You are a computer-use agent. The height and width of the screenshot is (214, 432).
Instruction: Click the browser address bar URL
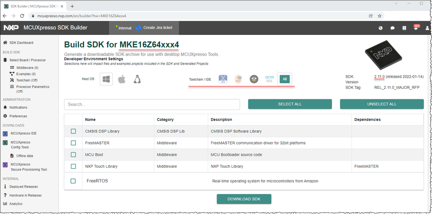(x=82, y=16)
